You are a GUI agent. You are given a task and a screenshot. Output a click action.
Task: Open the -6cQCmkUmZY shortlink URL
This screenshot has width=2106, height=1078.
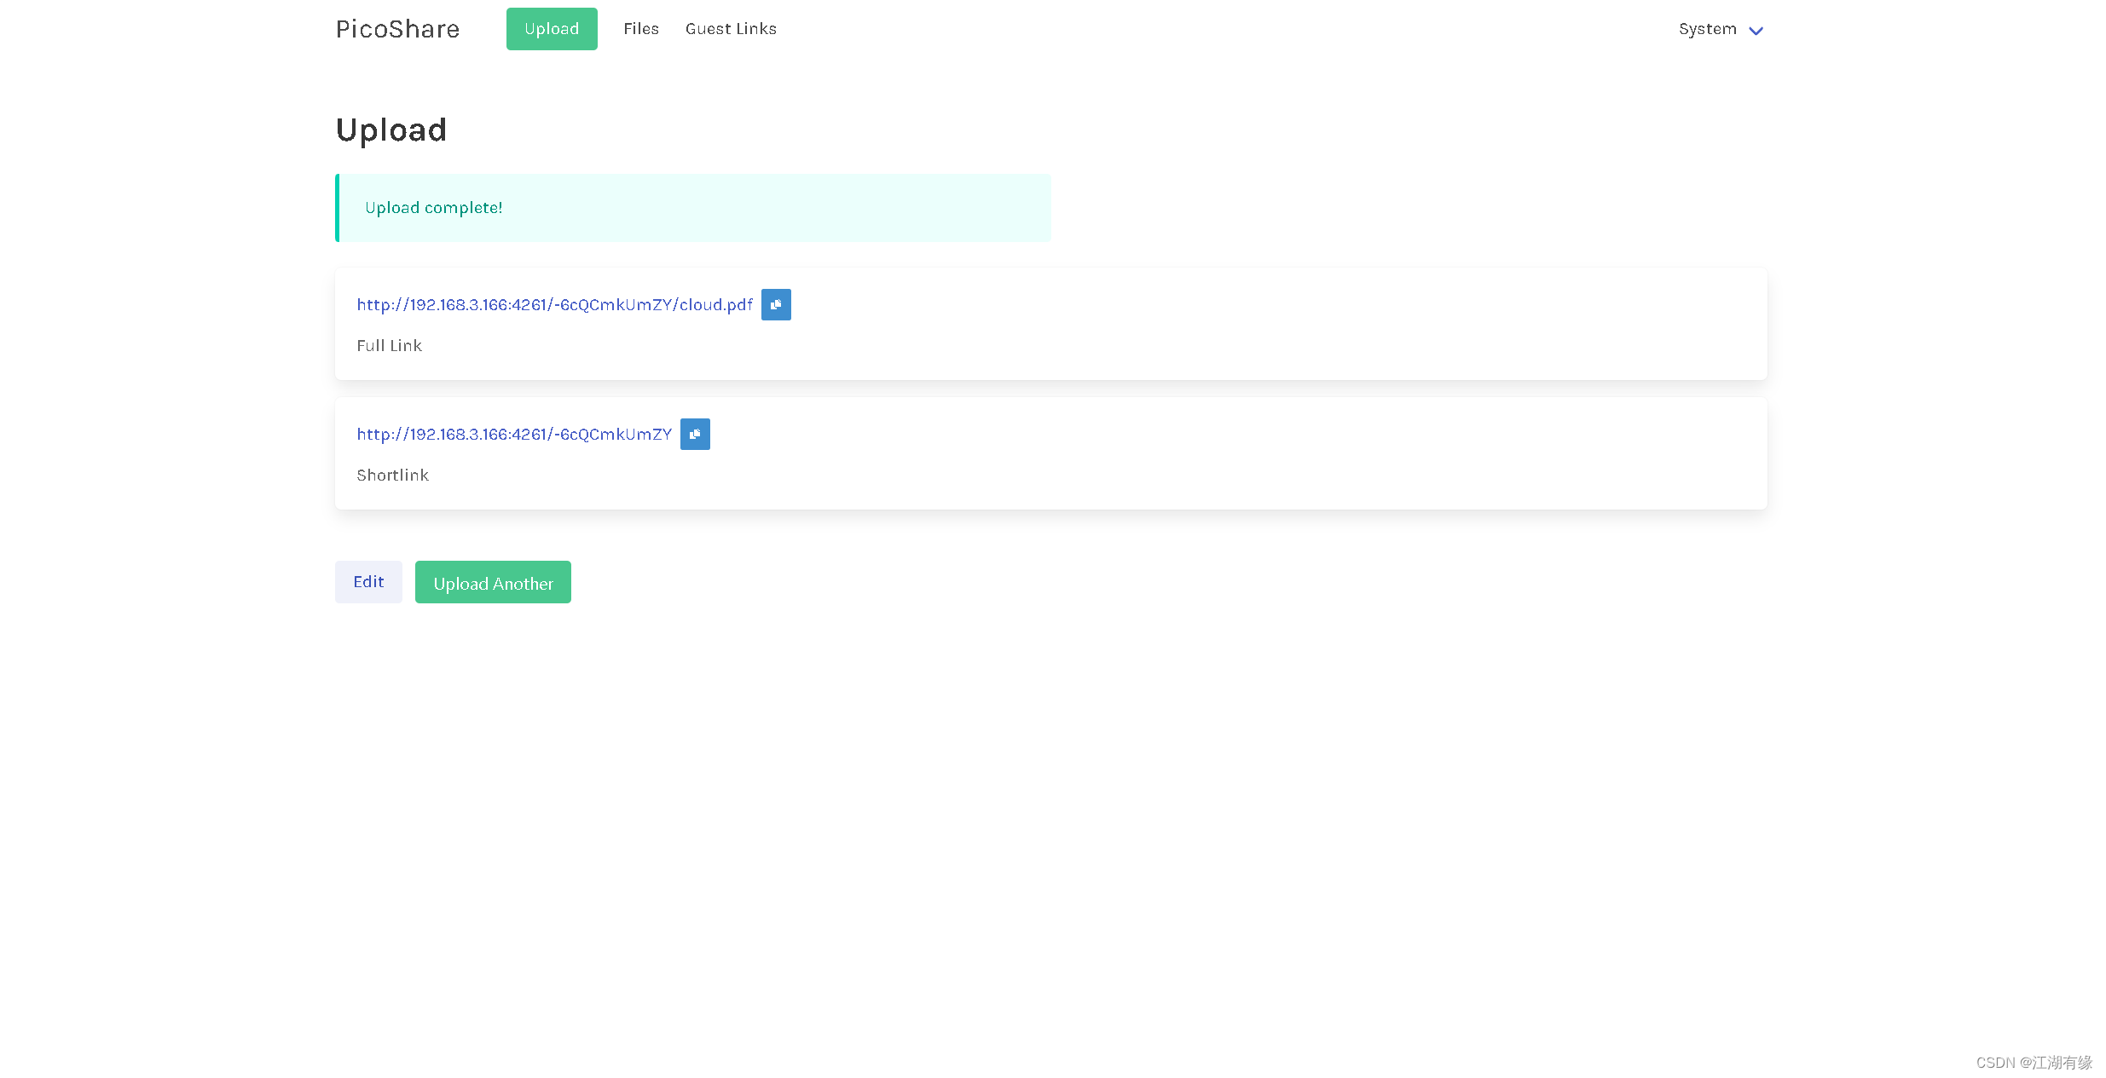pyautogui.click(x=513, y=435)
